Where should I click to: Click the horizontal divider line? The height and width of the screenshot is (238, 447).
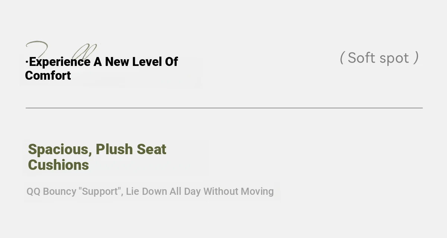pos(224,108)
